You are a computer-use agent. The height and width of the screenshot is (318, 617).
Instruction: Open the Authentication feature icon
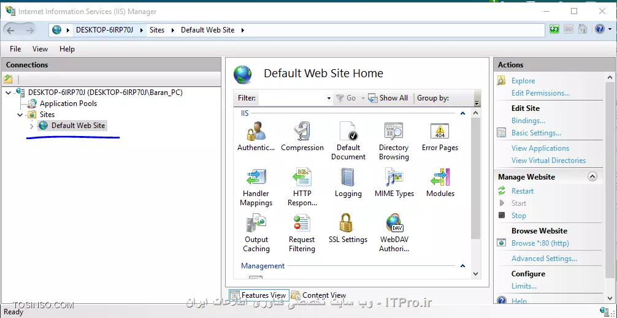tap(256, 136)
